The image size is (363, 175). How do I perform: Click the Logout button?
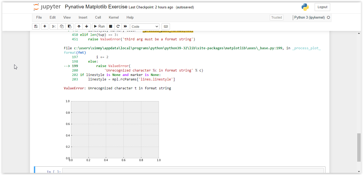click(x=322, y=7)
